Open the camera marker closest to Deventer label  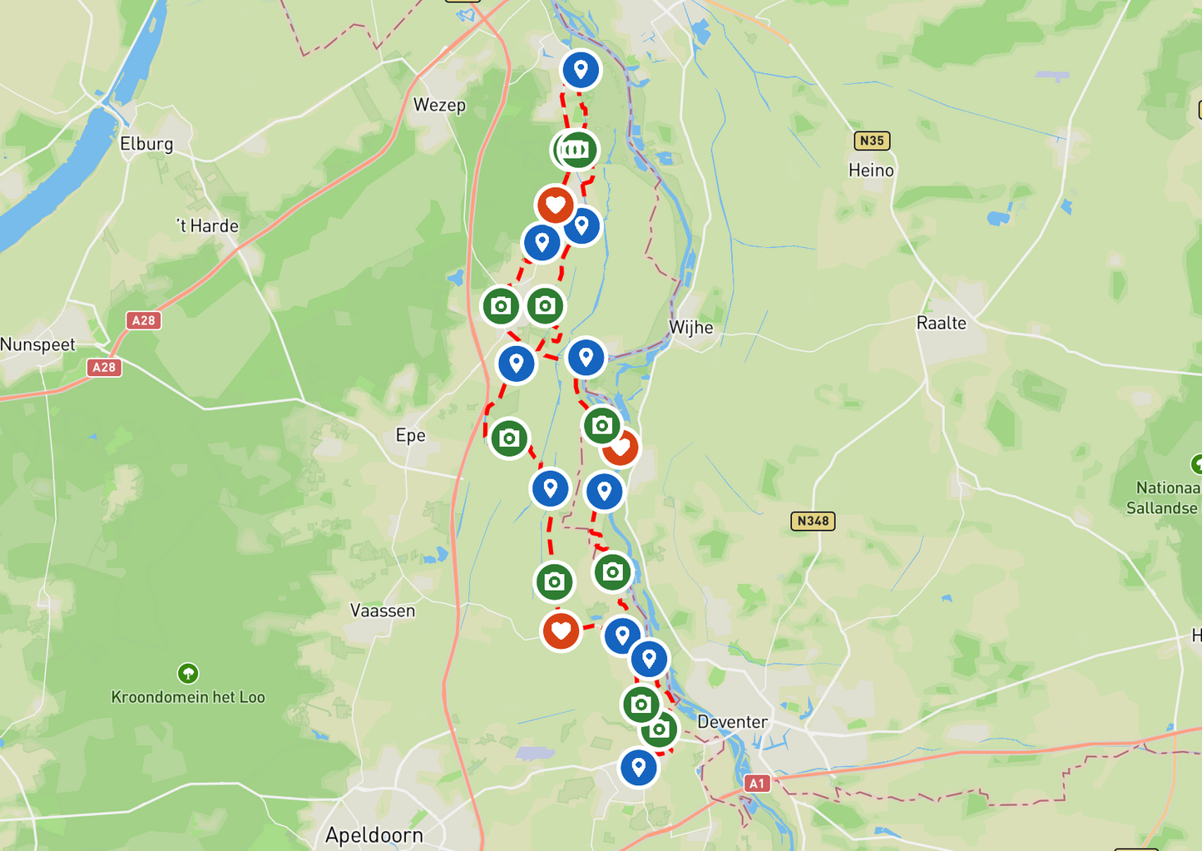click(659, 730)
